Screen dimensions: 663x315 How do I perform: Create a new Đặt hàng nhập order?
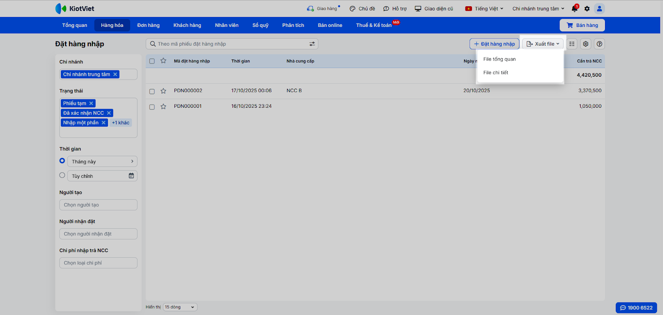[494, 44]
